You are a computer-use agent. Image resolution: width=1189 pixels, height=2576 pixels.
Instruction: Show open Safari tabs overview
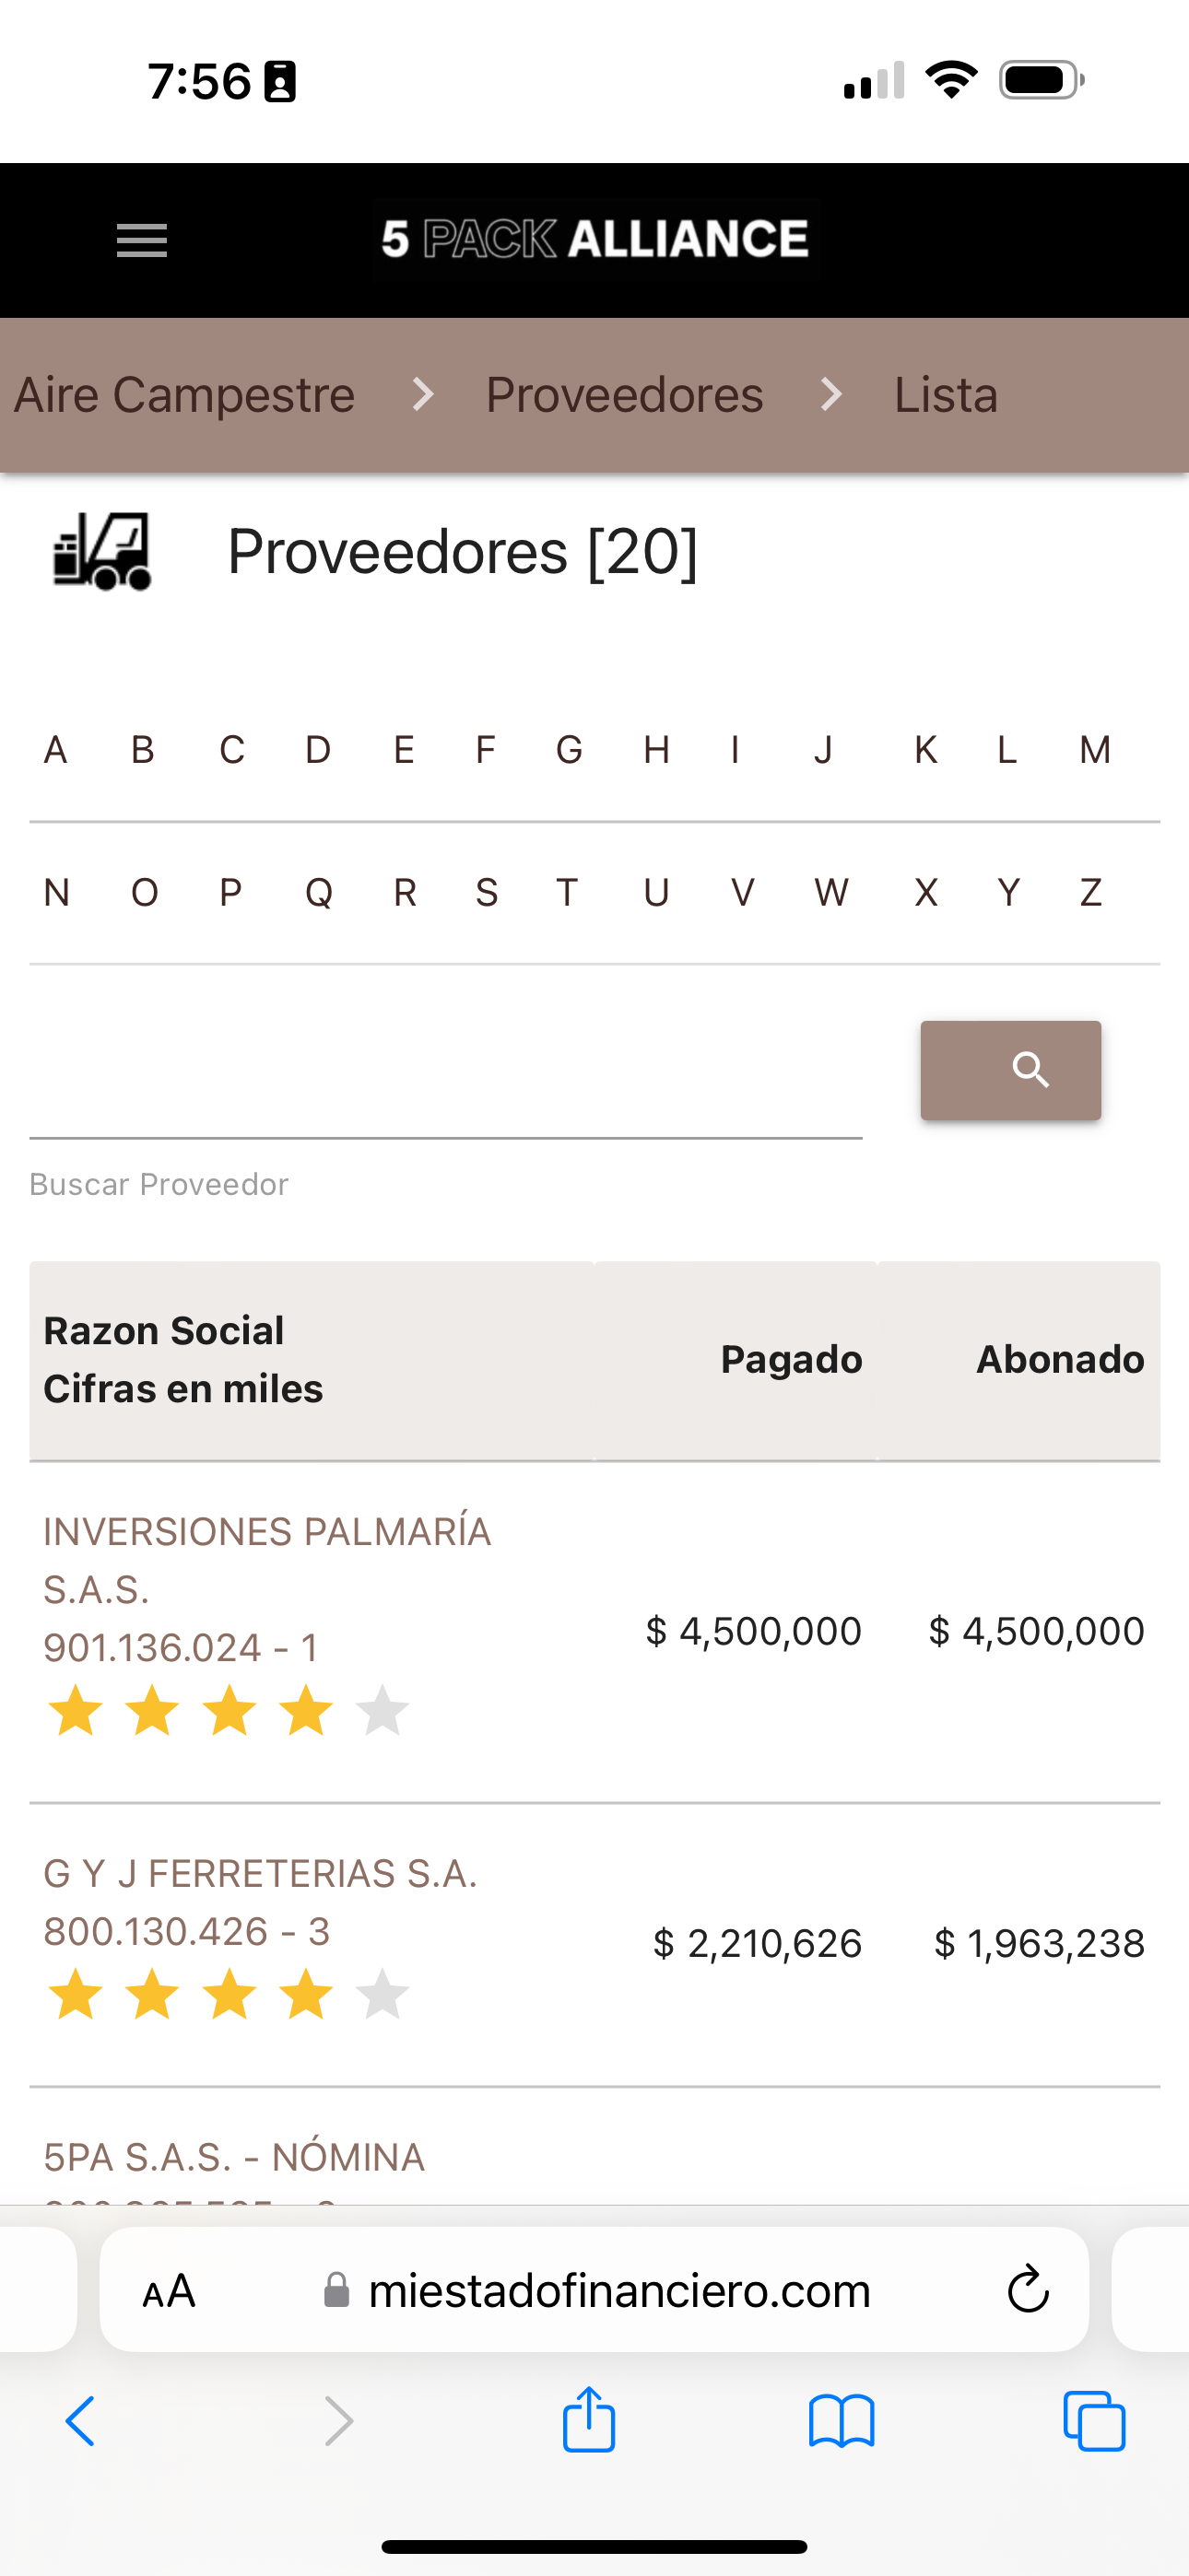[1094, 2421]
